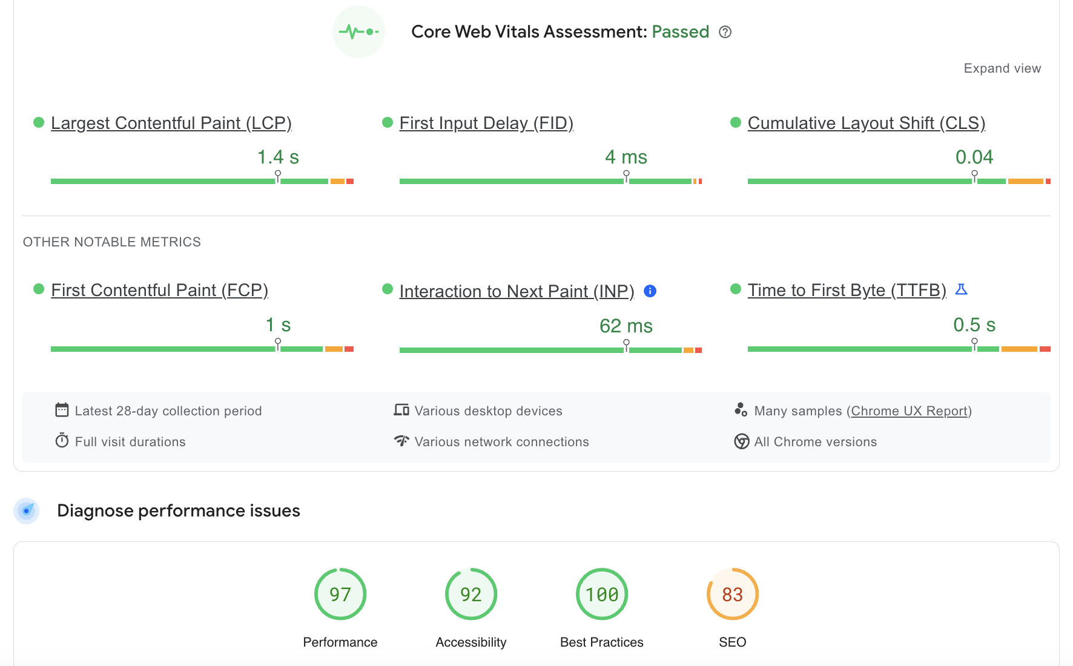Open the Chrome UX Report link
Image resolution: width=1073 pixels, height=666 pixels.
coord(909,411)
